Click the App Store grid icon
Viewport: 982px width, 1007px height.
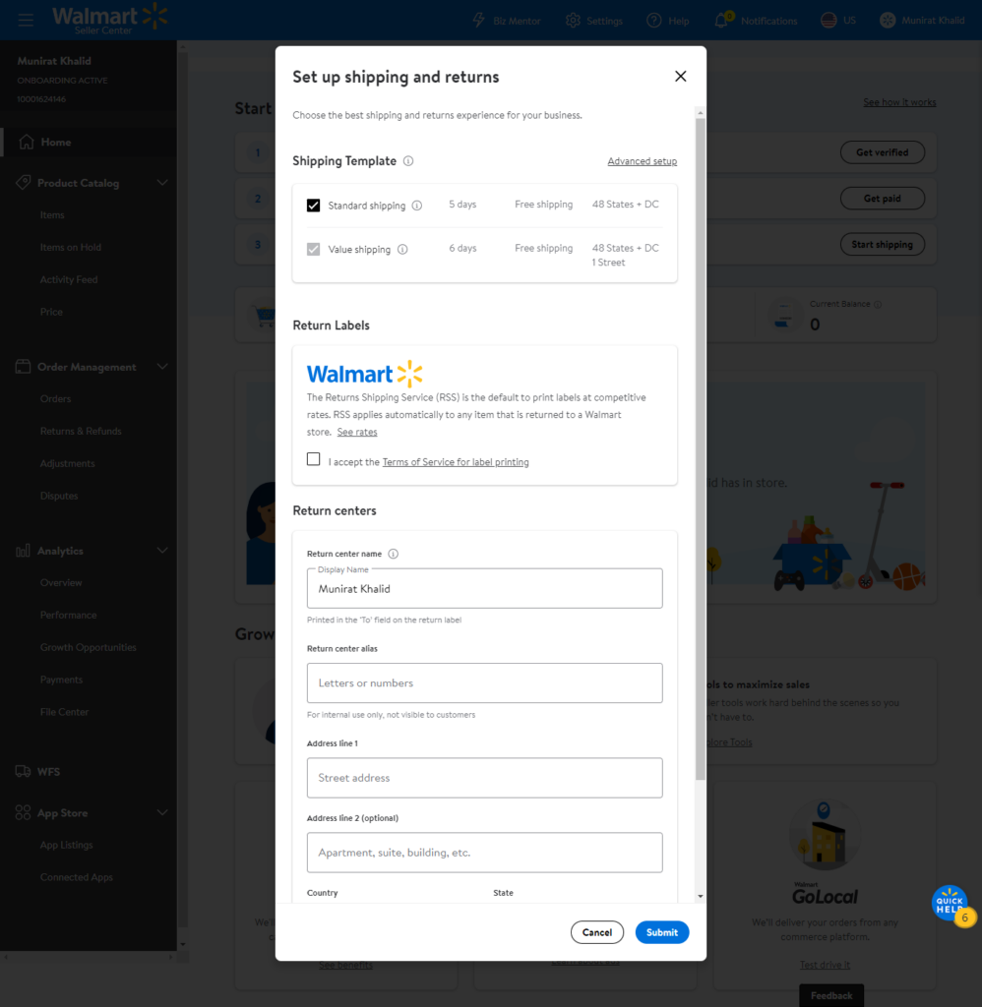click(24, 812)
